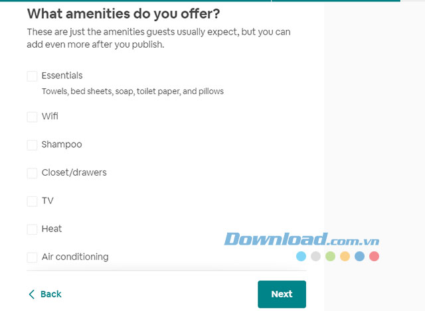Check the Essentials checkbox
This screenshot has width=425, height=311.
point(32,76)
